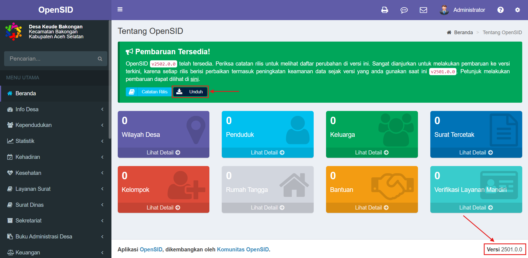The image size is (528, 258).
Task: Open the chat messages icon
Action: (404, 10)
